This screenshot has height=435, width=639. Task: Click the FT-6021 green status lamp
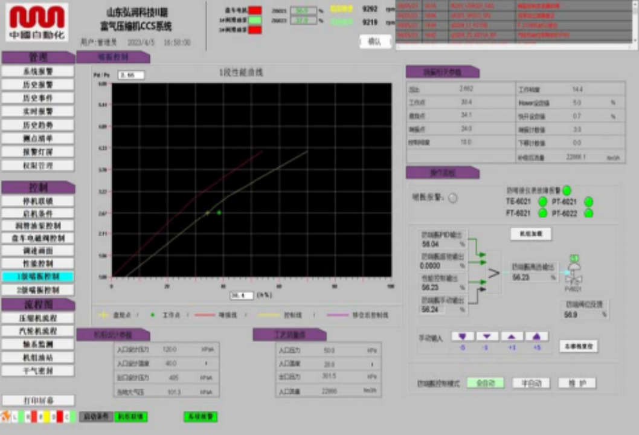pyautogui.click(x=542, y=213)
